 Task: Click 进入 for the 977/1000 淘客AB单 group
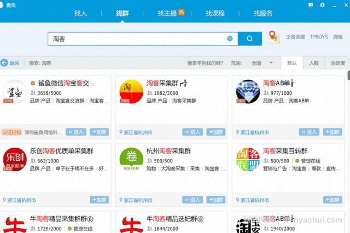tap(309, 132)
